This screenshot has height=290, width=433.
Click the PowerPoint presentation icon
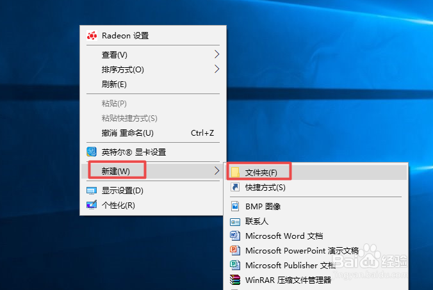click(235, 250)
